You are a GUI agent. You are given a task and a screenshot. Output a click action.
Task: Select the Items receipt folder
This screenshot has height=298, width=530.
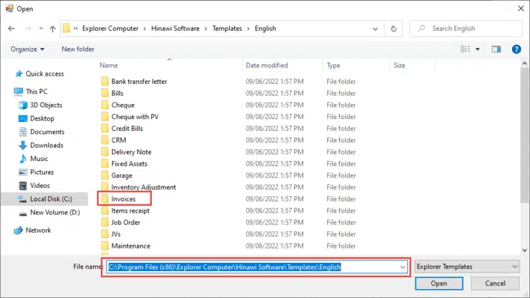(126, 211)
